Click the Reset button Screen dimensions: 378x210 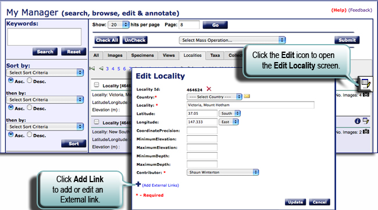[74, 52]
